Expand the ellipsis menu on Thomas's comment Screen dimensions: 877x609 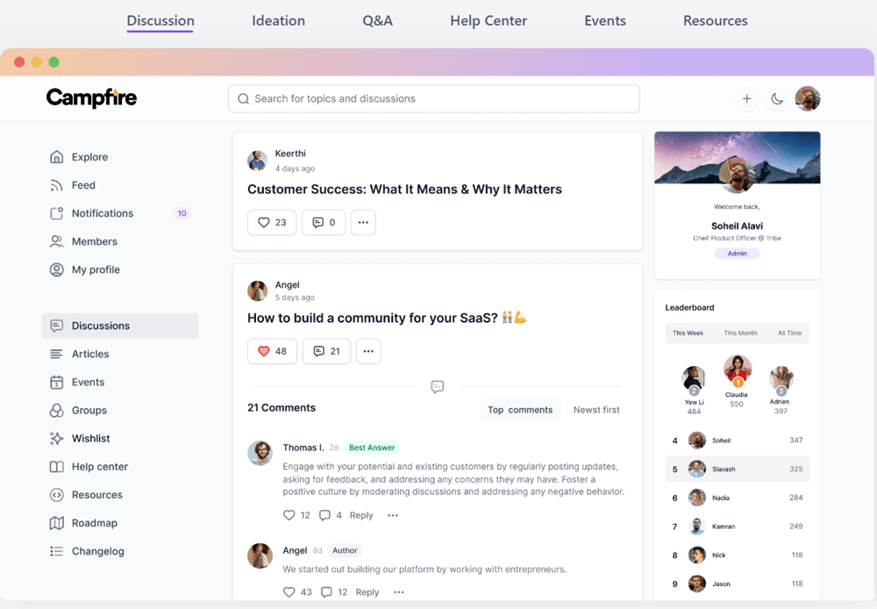coord(392,515)
